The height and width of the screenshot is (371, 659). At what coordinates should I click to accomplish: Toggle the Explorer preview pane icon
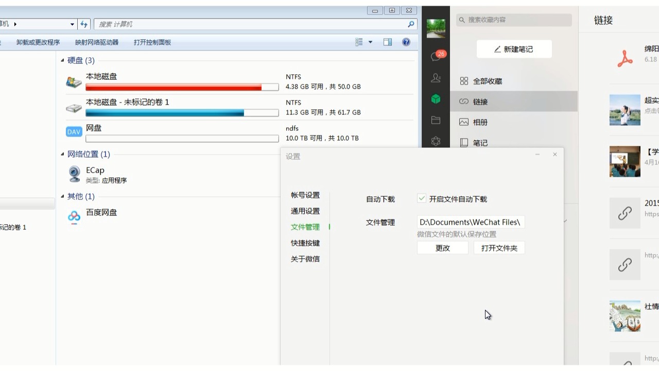388,42
